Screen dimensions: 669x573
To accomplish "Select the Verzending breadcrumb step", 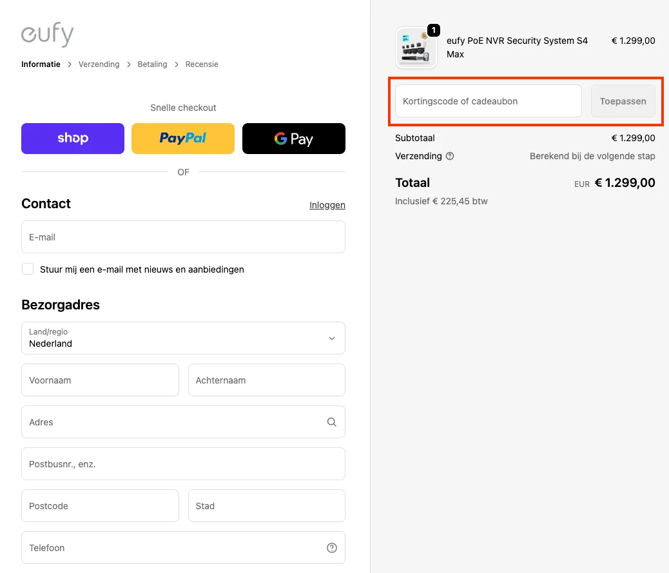I will (99, 64).
